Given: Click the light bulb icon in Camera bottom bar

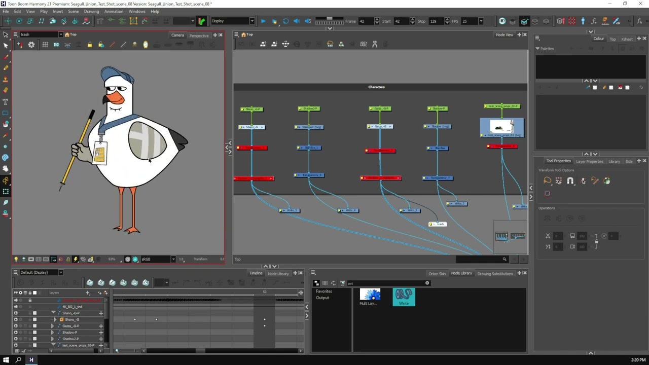Looking at the screenshot, I should (16, 259).
